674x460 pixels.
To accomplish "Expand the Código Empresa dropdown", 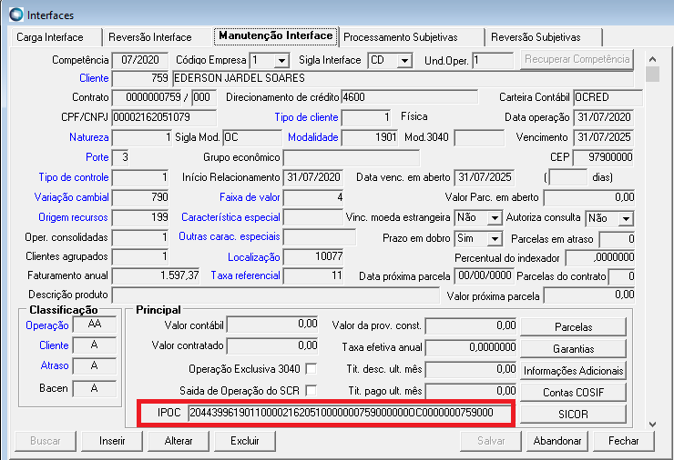I will click(x=281, y=61).
